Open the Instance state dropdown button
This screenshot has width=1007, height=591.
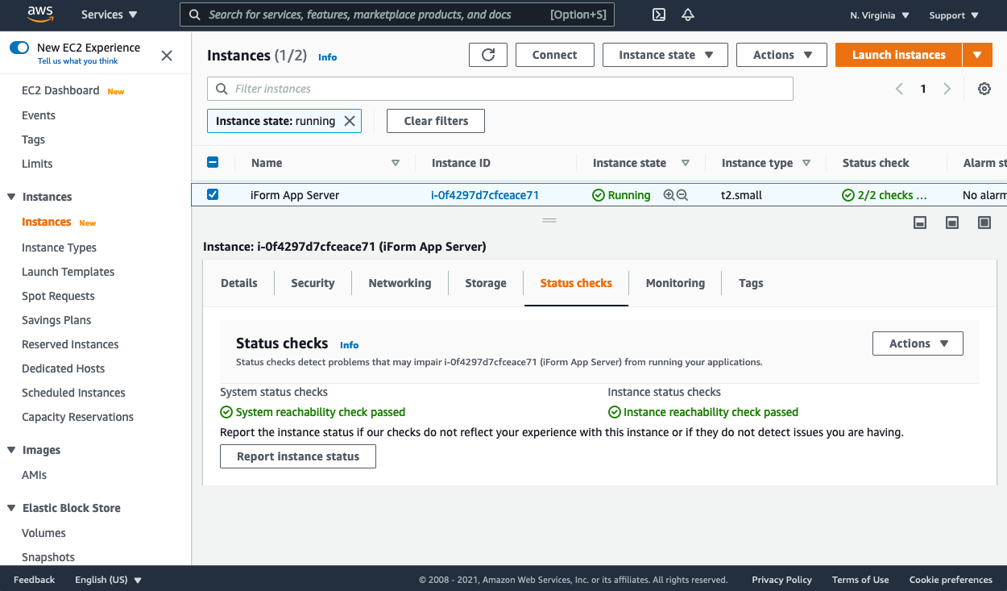665,55
